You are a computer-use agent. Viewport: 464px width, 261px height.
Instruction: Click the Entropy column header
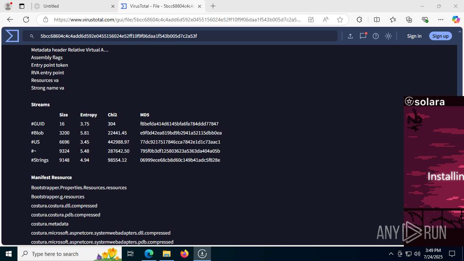coord(88,115)
